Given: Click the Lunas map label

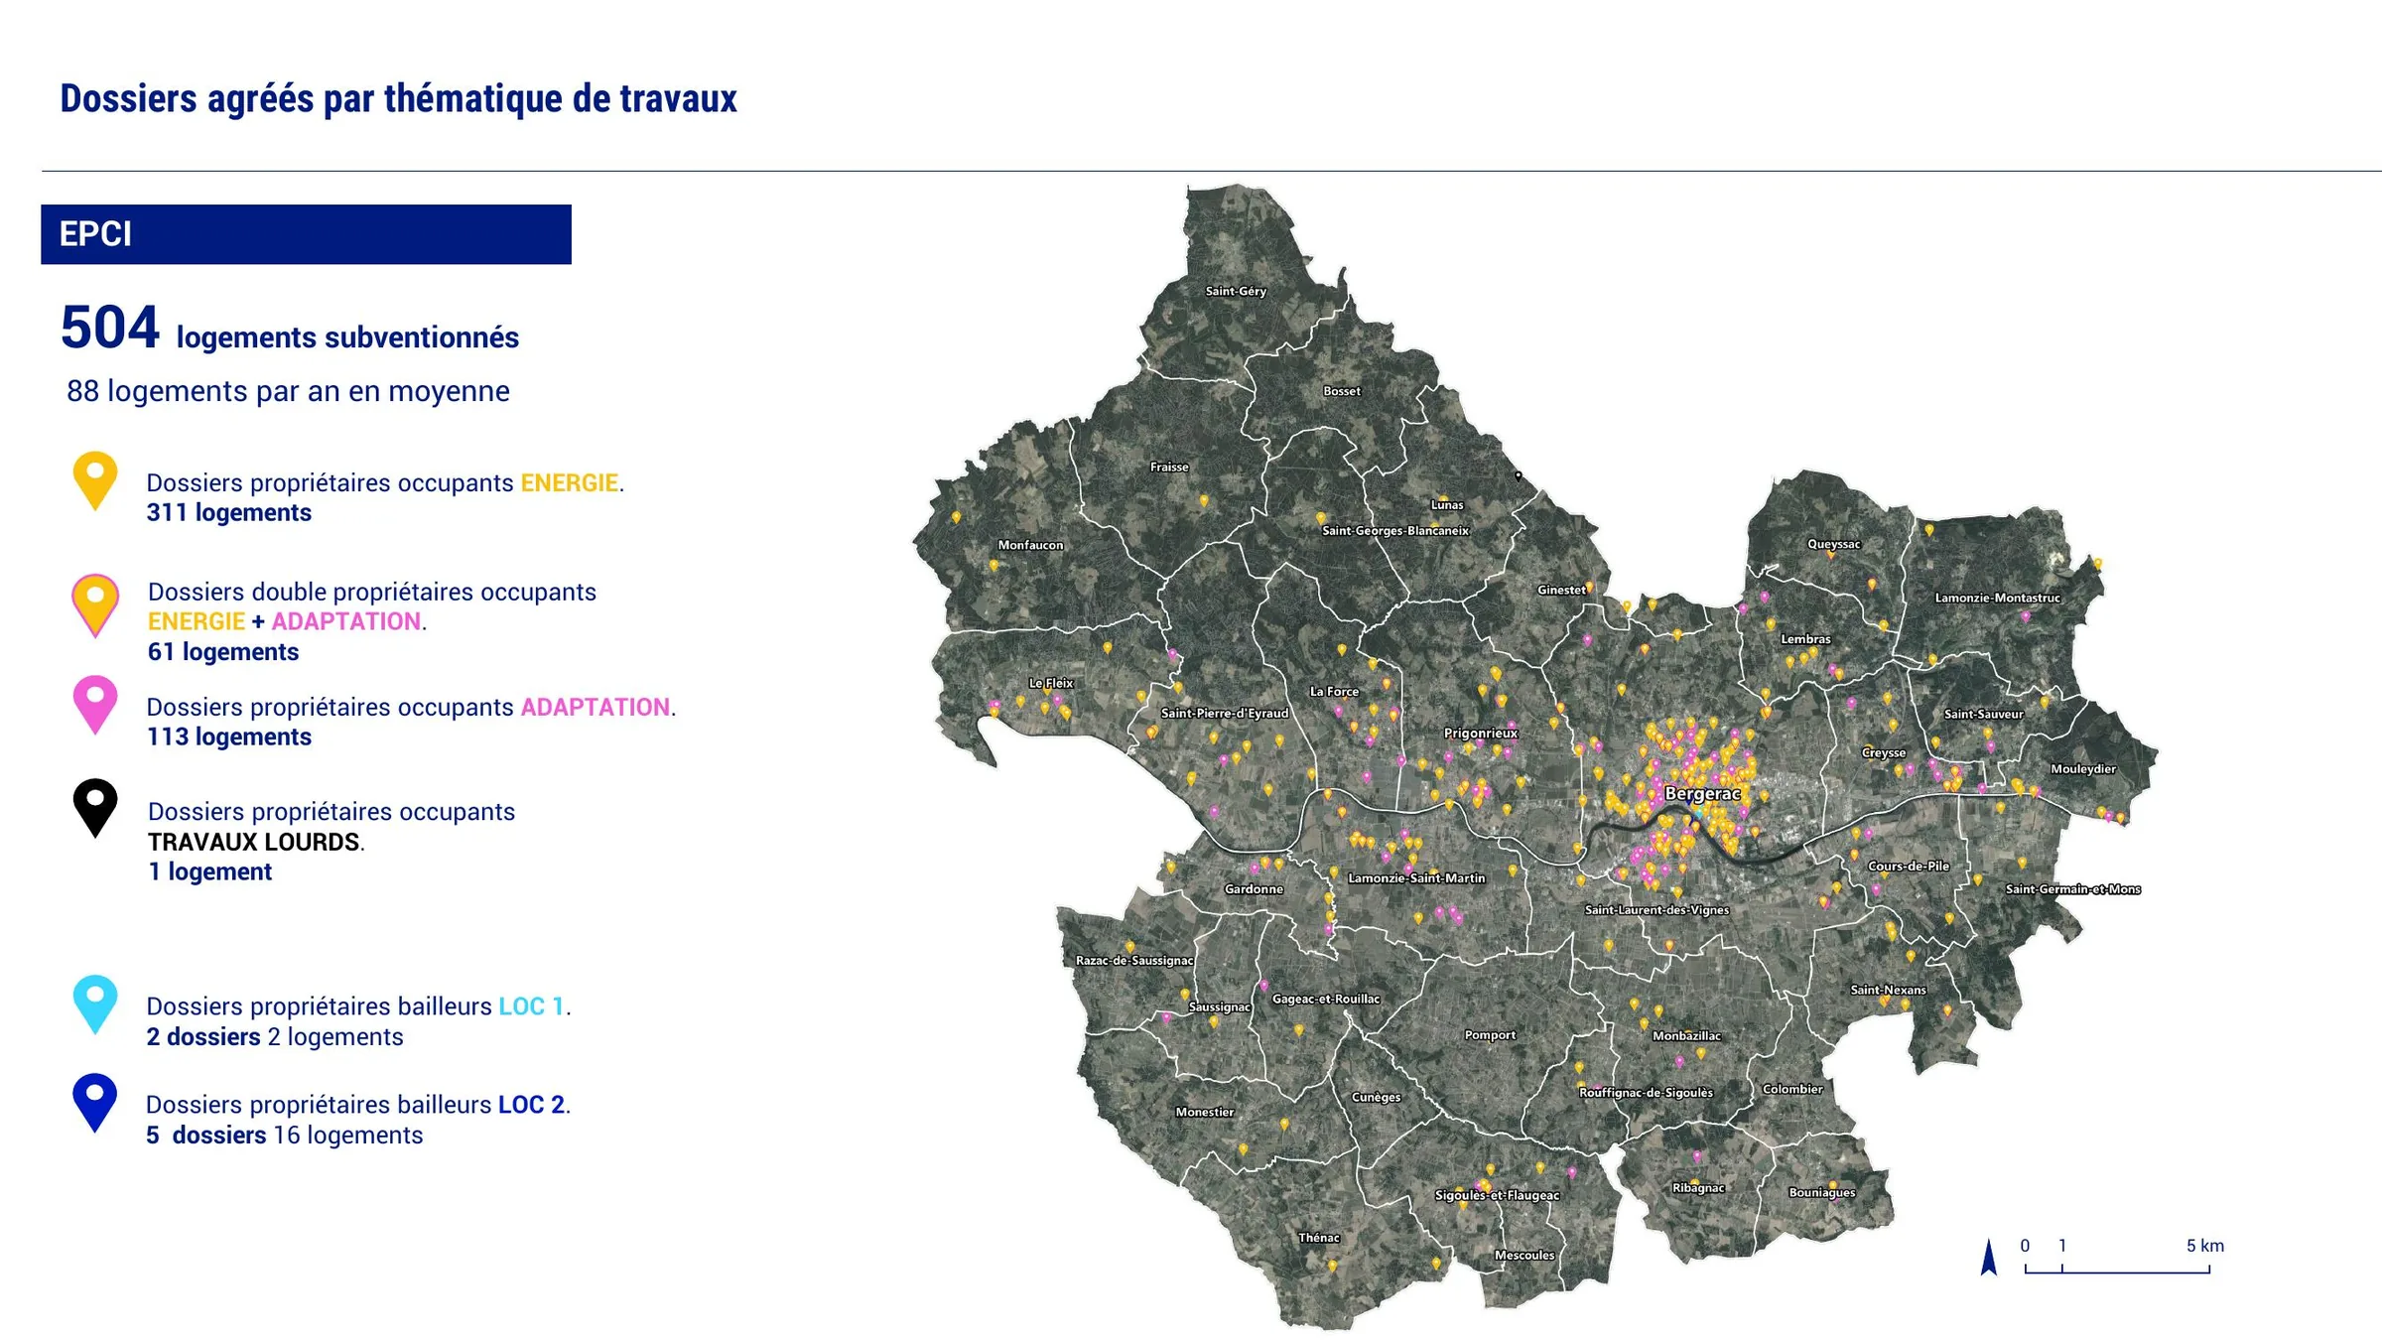Looking at the screenshot, I should point(1447,505).
